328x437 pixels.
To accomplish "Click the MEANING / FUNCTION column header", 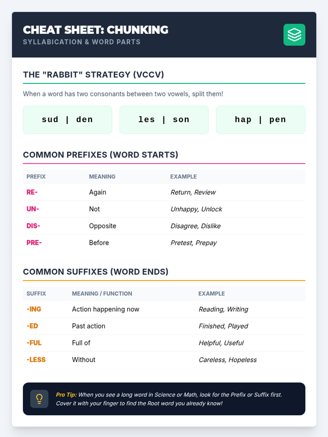I will click(102, 294).
